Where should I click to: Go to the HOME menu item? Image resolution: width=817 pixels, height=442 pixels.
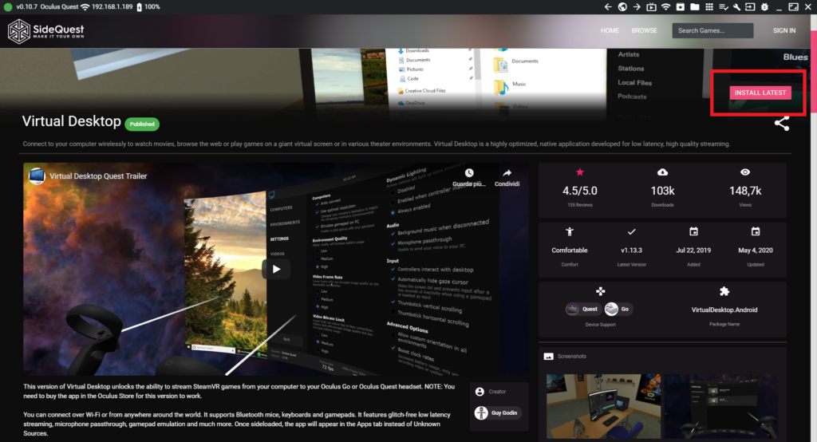pyautogui.click(x=610, y=31)
